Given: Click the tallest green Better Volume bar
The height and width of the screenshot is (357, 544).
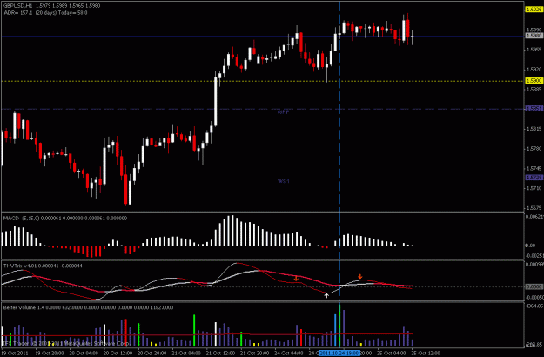Looking at the screenshot, I should (339, 325).
